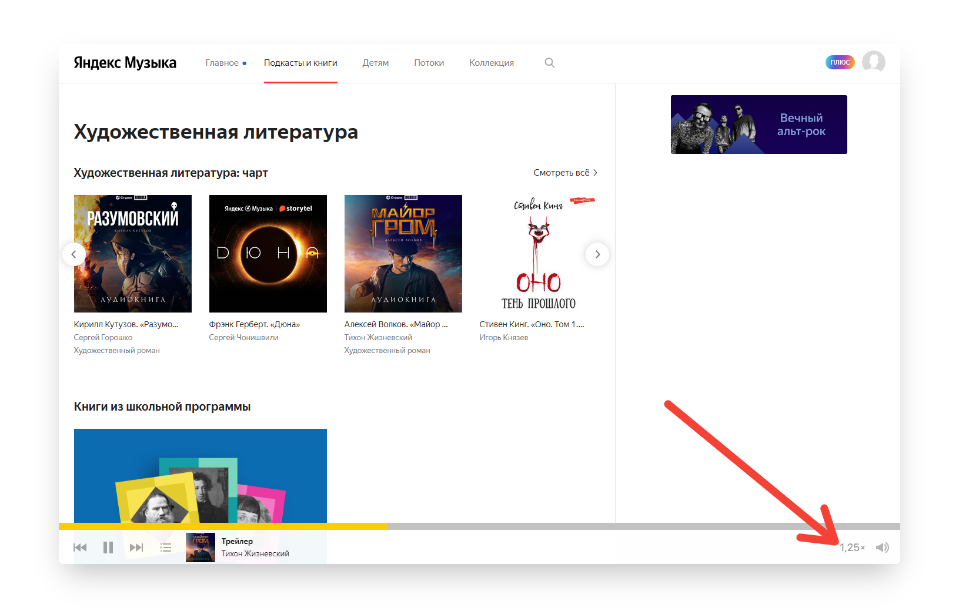Open the play queue list icon

click(x=166, y=547)
